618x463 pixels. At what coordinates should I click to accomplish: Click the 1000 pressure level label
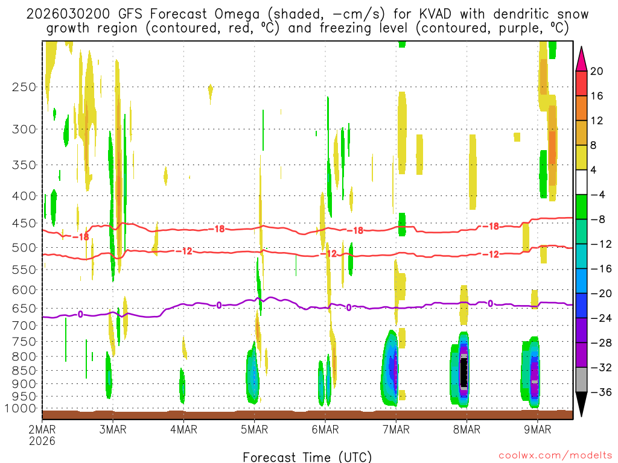(21, 409)
